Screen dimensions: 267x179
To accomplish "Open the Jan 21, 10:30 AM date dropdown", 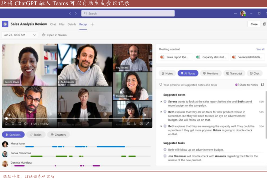I will click(x=20, y=35).
